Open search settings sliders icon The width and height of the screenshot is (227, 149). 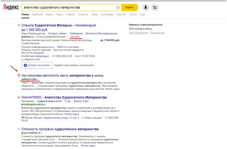[155, 7]
